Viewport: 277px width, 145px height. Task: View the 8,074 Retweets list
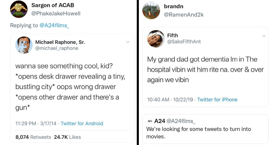[x=33, y=137]
